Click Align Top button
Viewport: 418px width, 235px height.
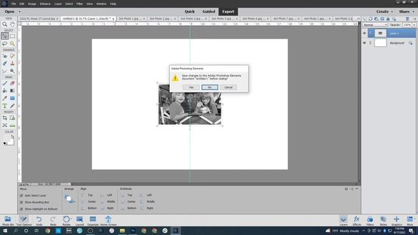[87, 195]
